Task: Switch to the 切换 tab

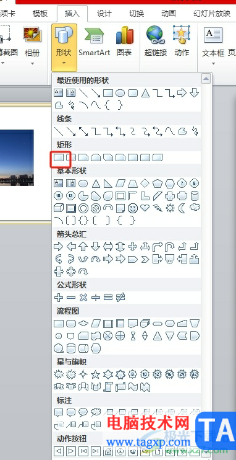Action: [x=137, y=14]
